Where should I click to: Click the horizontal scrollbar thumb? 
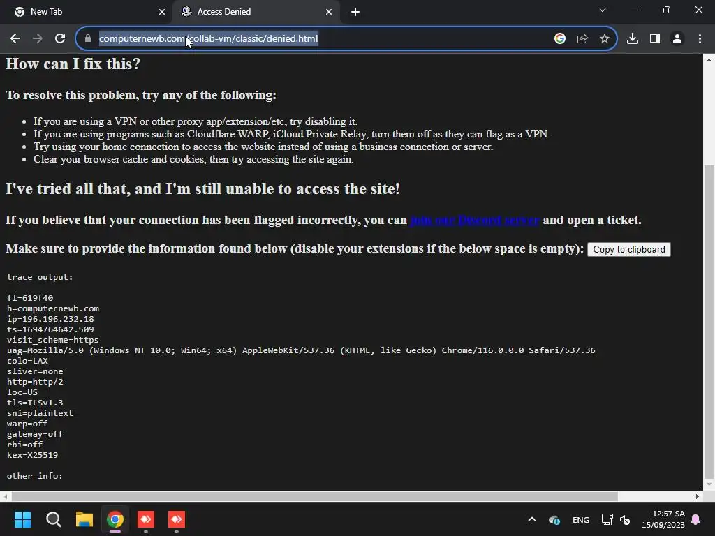point(315,496)
